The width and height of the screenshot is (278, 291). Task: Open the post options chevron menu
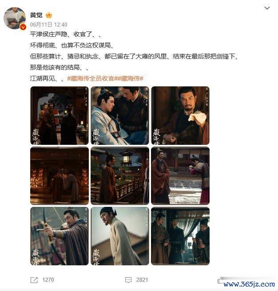coord(267,8)
